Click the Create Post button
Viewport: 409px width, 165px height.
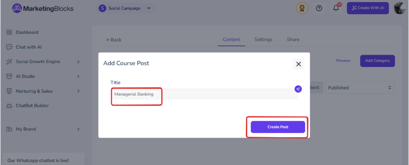278,127
